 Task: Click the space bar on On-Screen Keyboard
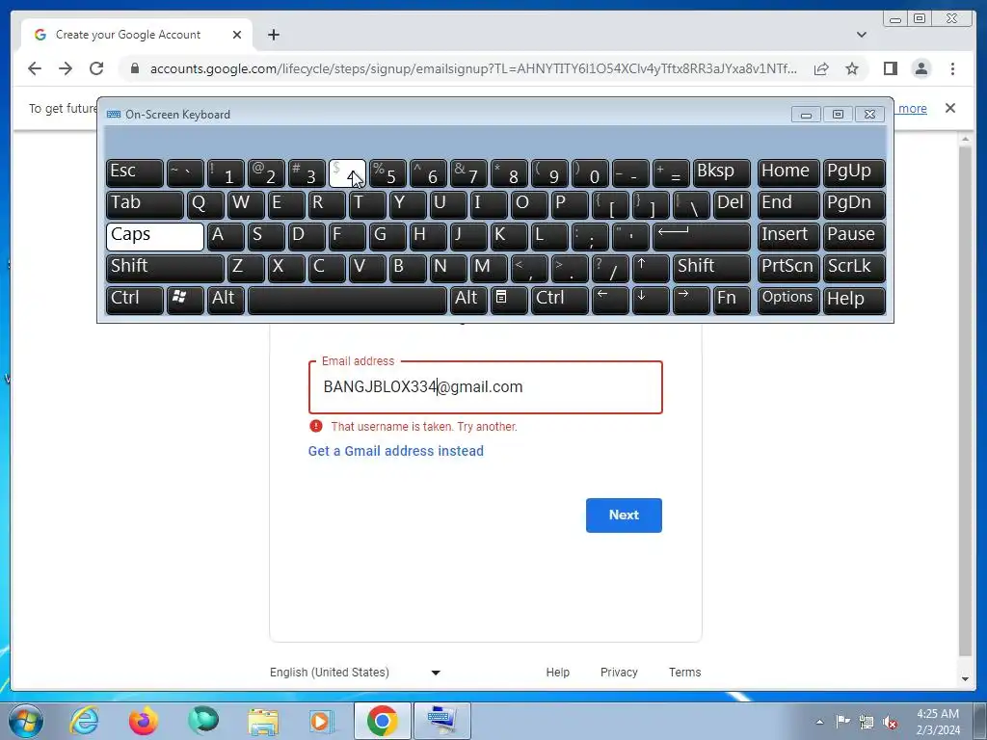pyautogui.click(x=347, y=300)
